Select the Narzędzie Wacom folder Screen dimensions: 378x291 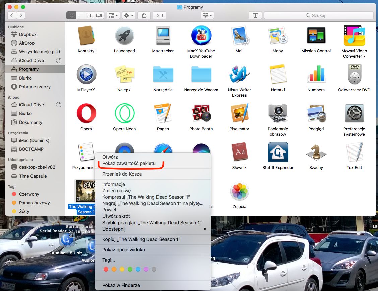201,75
